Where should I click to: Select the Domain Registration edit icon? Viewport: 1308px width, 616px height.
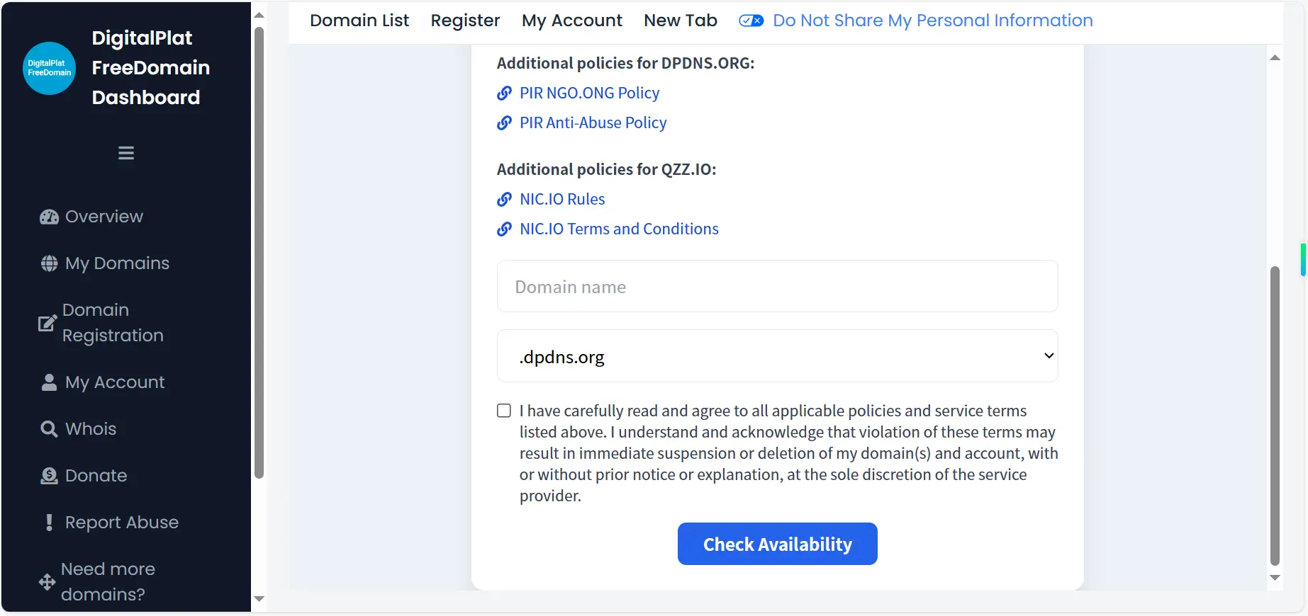[x=47, y=323]
